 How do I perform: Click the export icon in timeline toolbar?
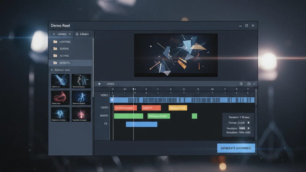coord(241,84)
